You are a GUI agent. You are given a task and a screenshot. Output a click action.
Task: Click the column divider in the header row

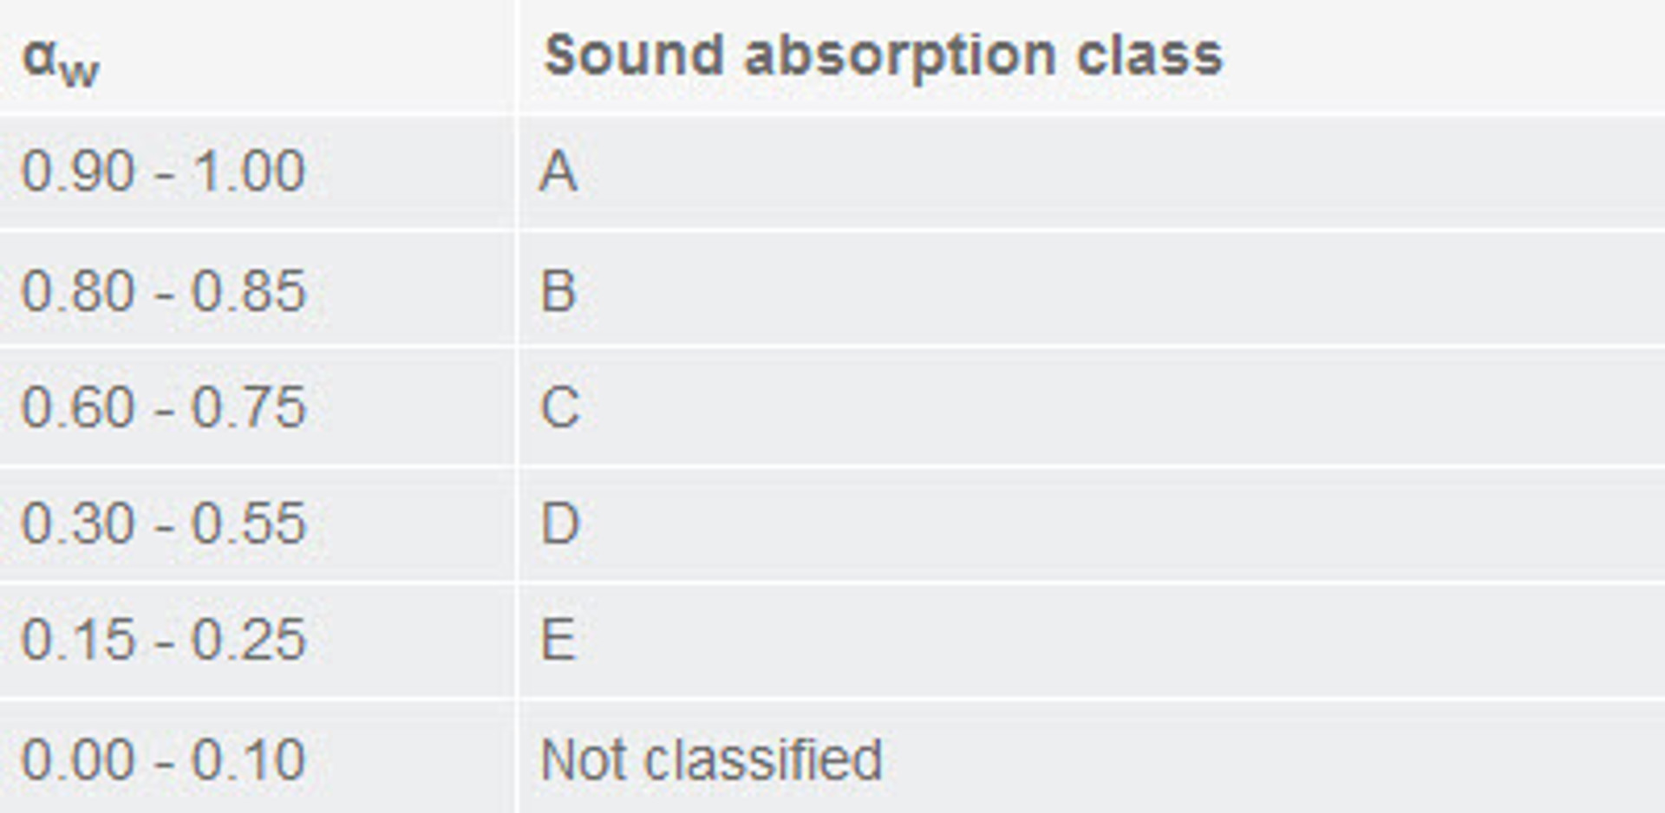[517, 55]
